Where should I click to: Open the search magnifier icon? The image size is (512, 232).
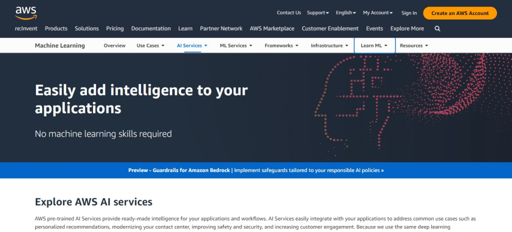437,29
